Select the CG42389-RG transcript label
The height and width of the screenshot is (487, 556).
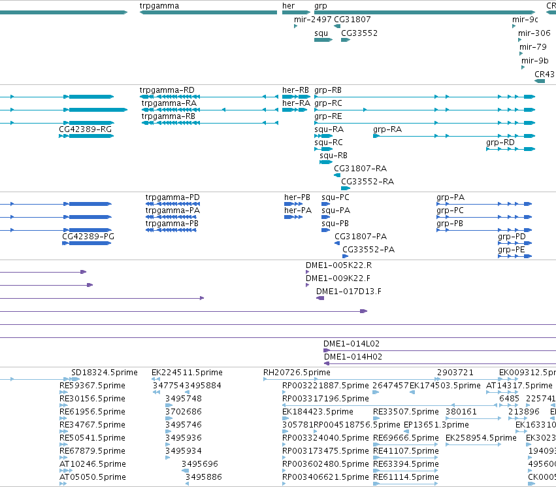pos(86,129)
